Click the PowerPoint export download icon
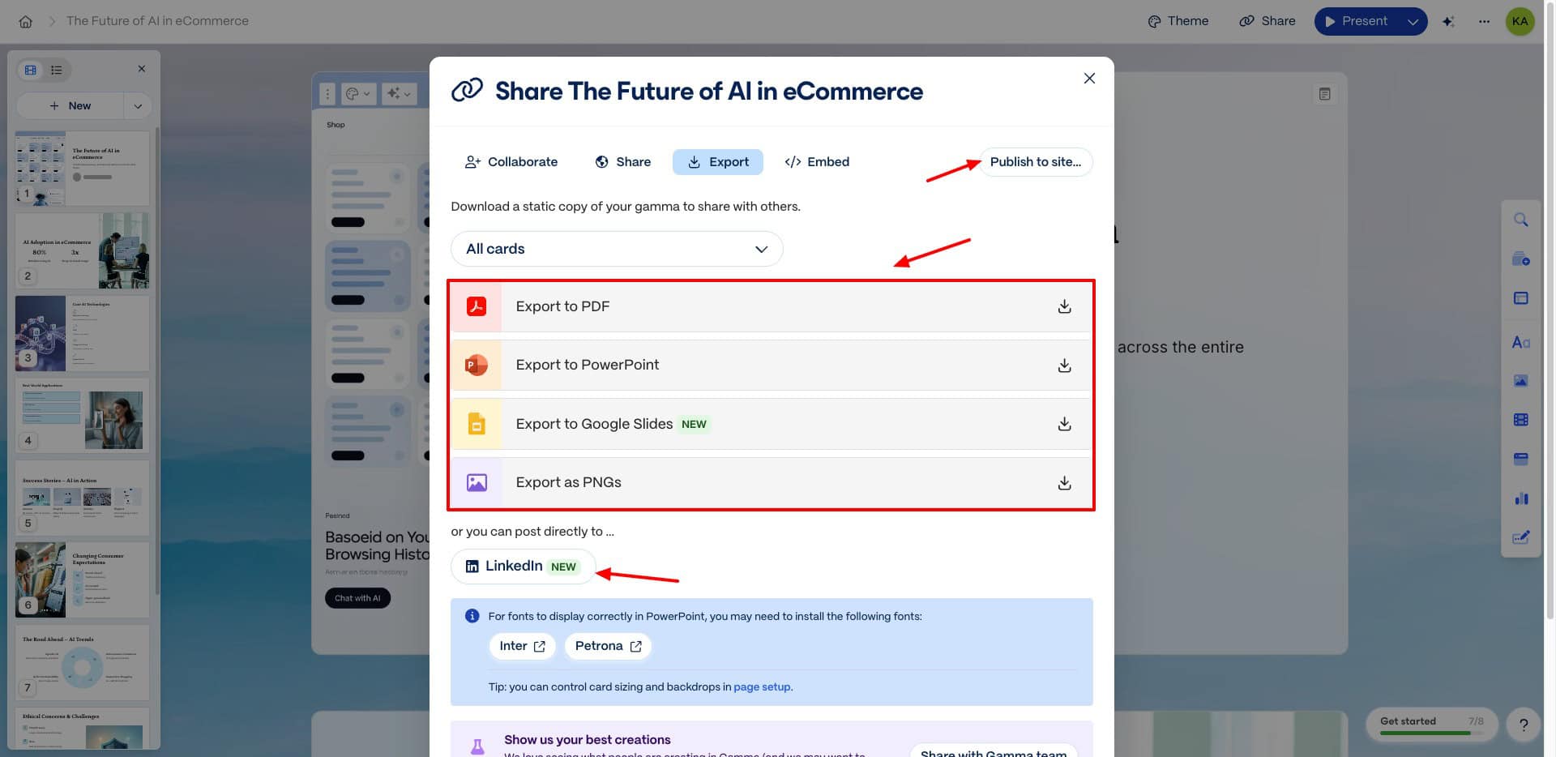 pyautogui.click(x=1064, y=366)
